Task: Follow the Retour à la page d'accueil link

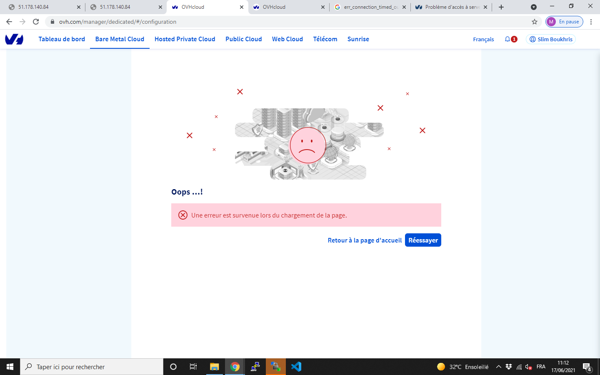Action: tap(365, 240)
